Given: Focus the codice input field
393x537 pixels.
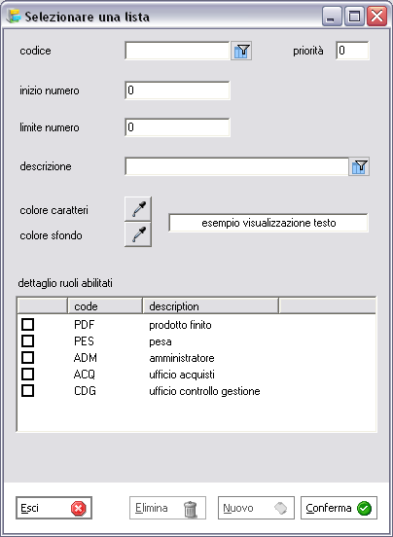Looking at the screenshot, I should (177, 51).
